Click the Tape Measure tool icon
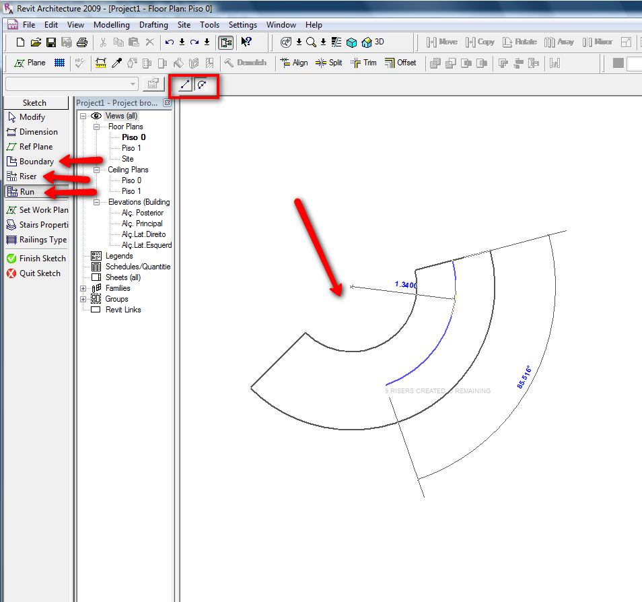Screen dimensions: 642x602 (101, 63)
